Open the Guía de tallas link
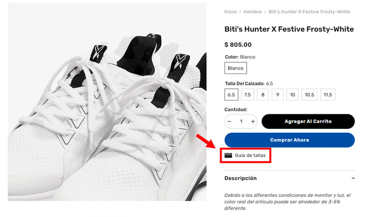The height and width of the screenshot is (217, 371). point(250,155)
